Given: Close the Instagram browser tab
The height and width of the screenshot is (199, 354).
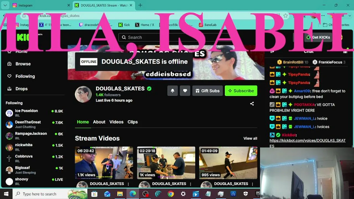Looking at the screenshot, I should coord(69,5).
